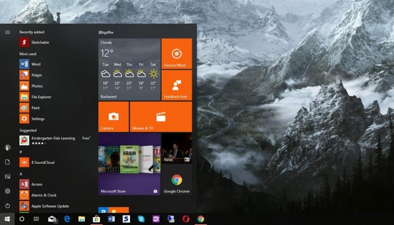The height and width of the screenshot is (225, 394).
Task: Open Cortana circle on taskbar
Action: (22, 219)
